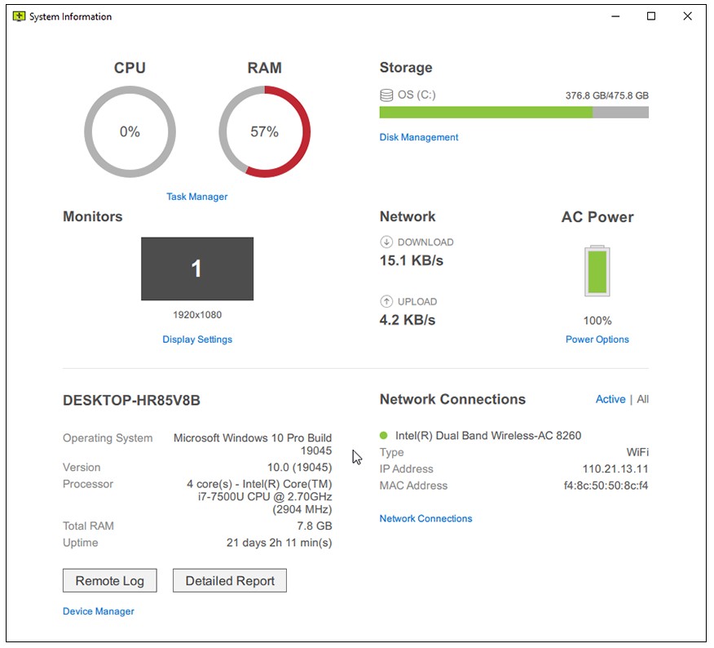Click the storage usage progress bar

[x=513, y=112]
